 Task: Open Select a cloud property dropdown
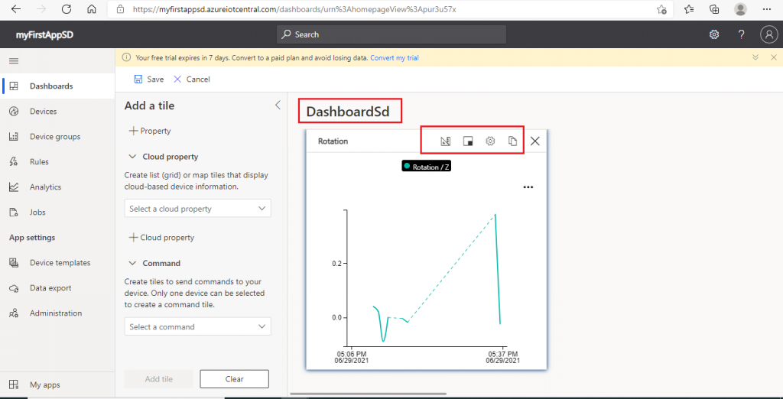coord(198,209)
